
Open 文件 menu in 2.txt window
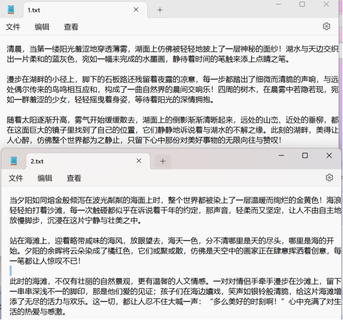(x=16, y=178)
